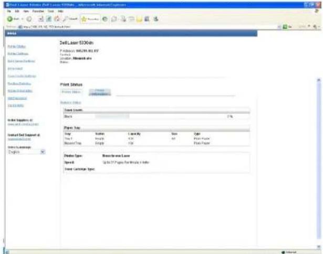Click the page scrollbar up arrow

[x=318, y=80]
